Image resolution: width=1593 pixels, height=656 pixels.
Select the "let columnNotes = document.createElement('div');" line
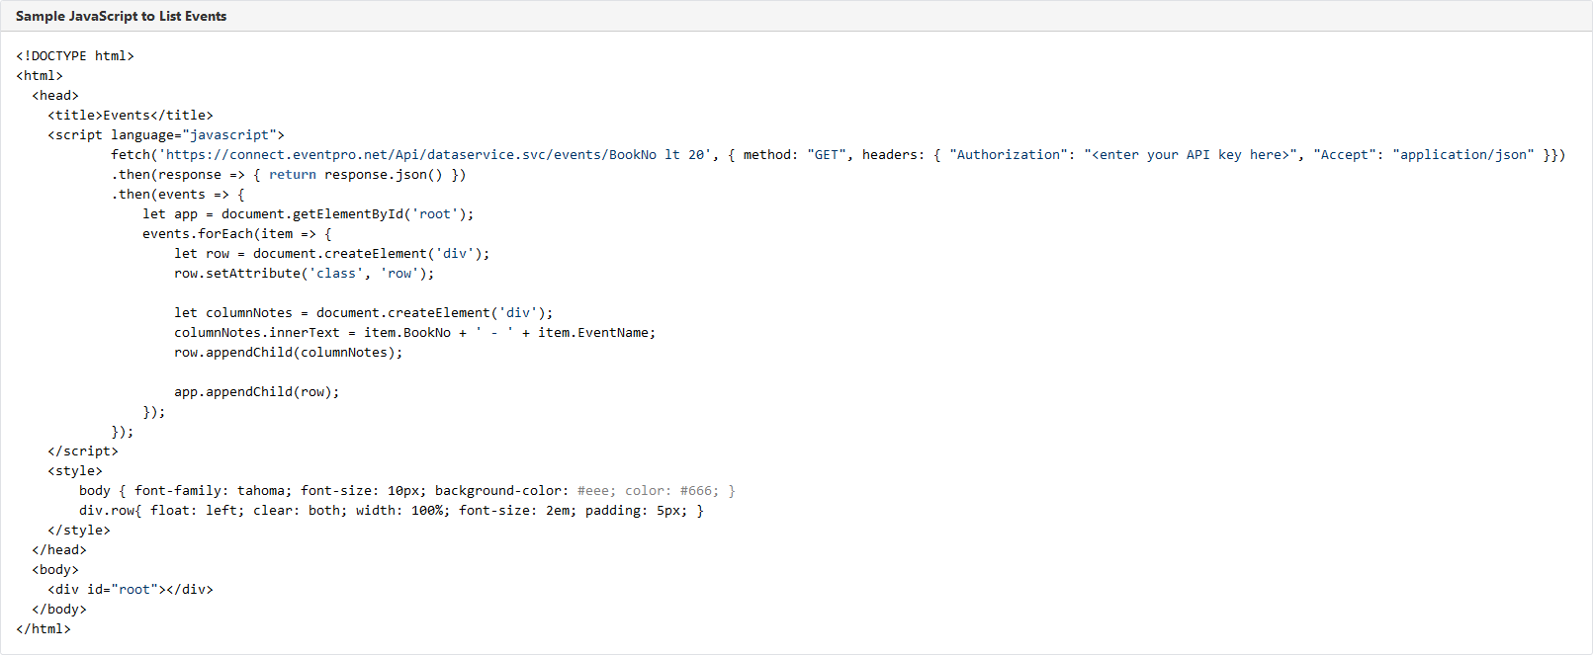point(364,313)
